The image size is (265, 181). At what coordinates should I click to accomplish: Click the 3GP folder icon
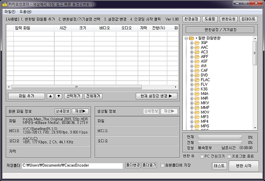click(197, 43)
